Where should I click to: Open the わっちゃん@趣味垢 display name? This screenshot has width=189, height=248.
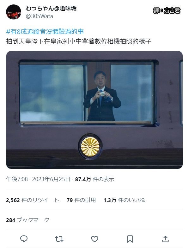click(51, 8)
